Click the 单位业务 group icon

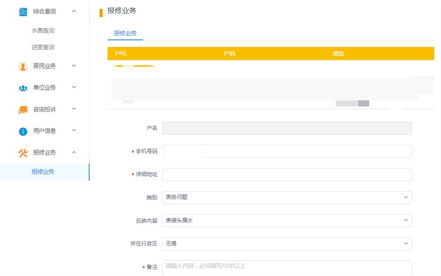coord(23,88)
